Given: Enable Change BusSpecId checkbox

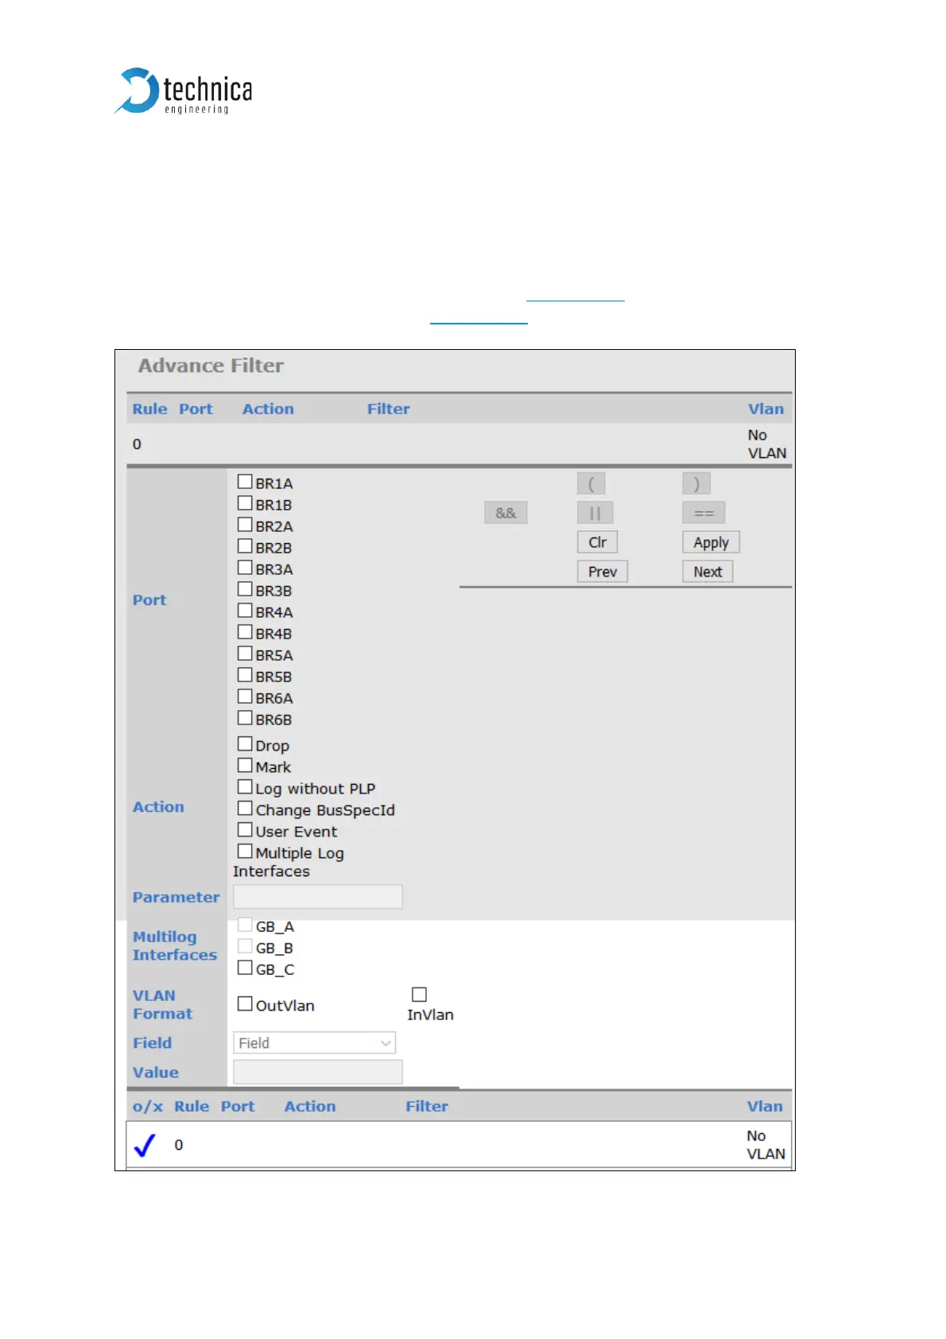Looking at the screenshot, I should (x=245, y=809).
